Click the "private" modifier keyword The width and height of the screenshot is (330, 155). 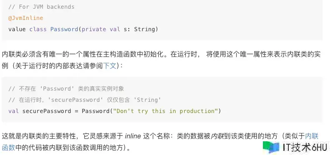94,29
